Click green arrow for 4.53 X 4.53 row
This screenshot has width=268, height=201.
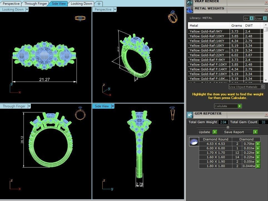pos(258,144)
